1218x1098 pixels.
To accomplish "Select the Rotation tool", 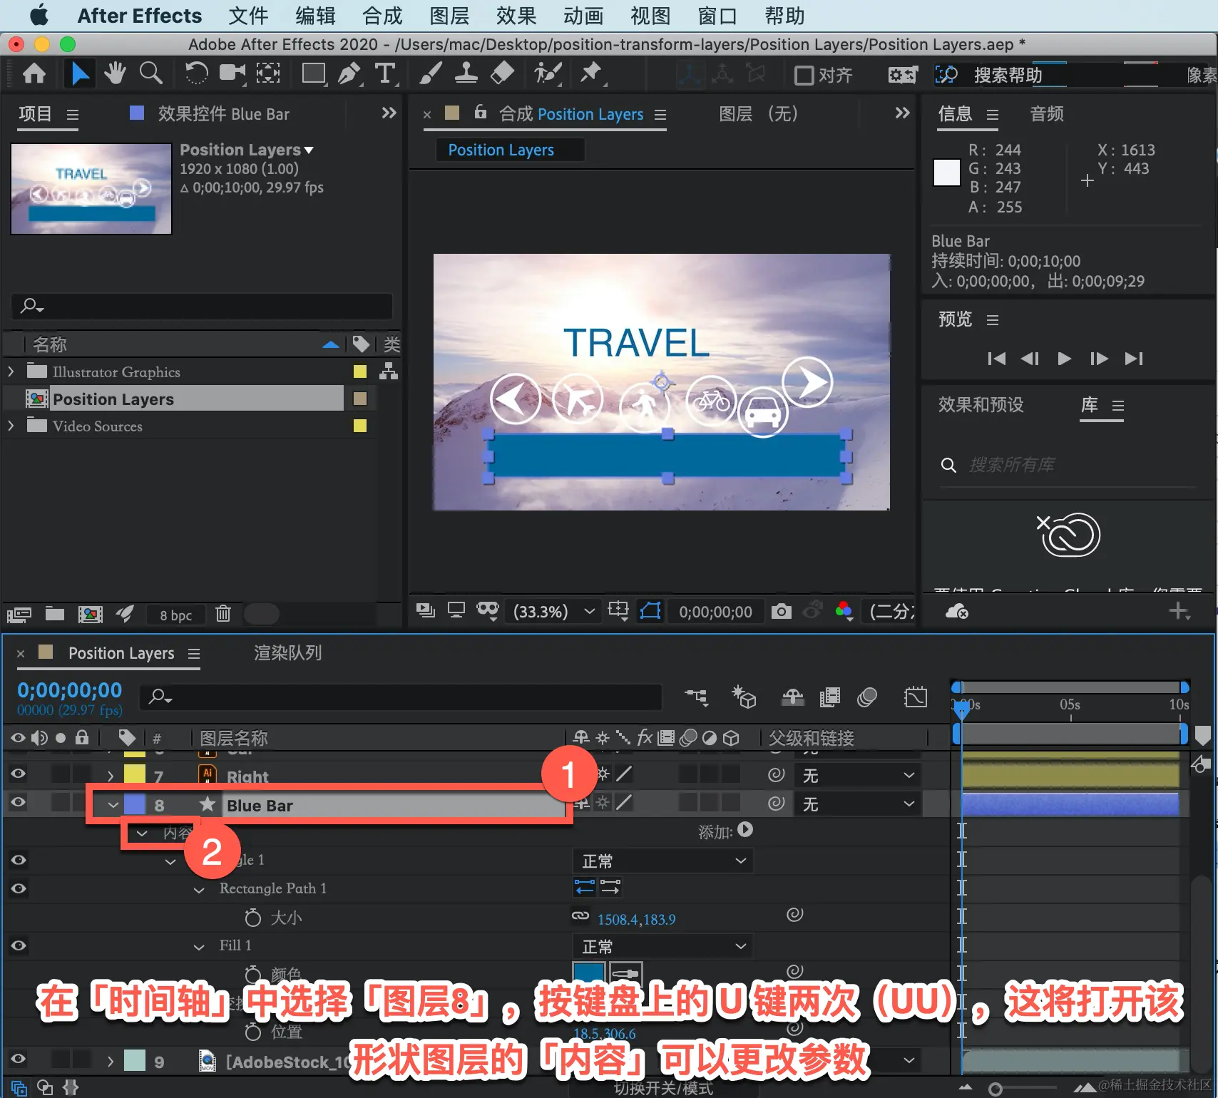I will click(x=196, y=73).
